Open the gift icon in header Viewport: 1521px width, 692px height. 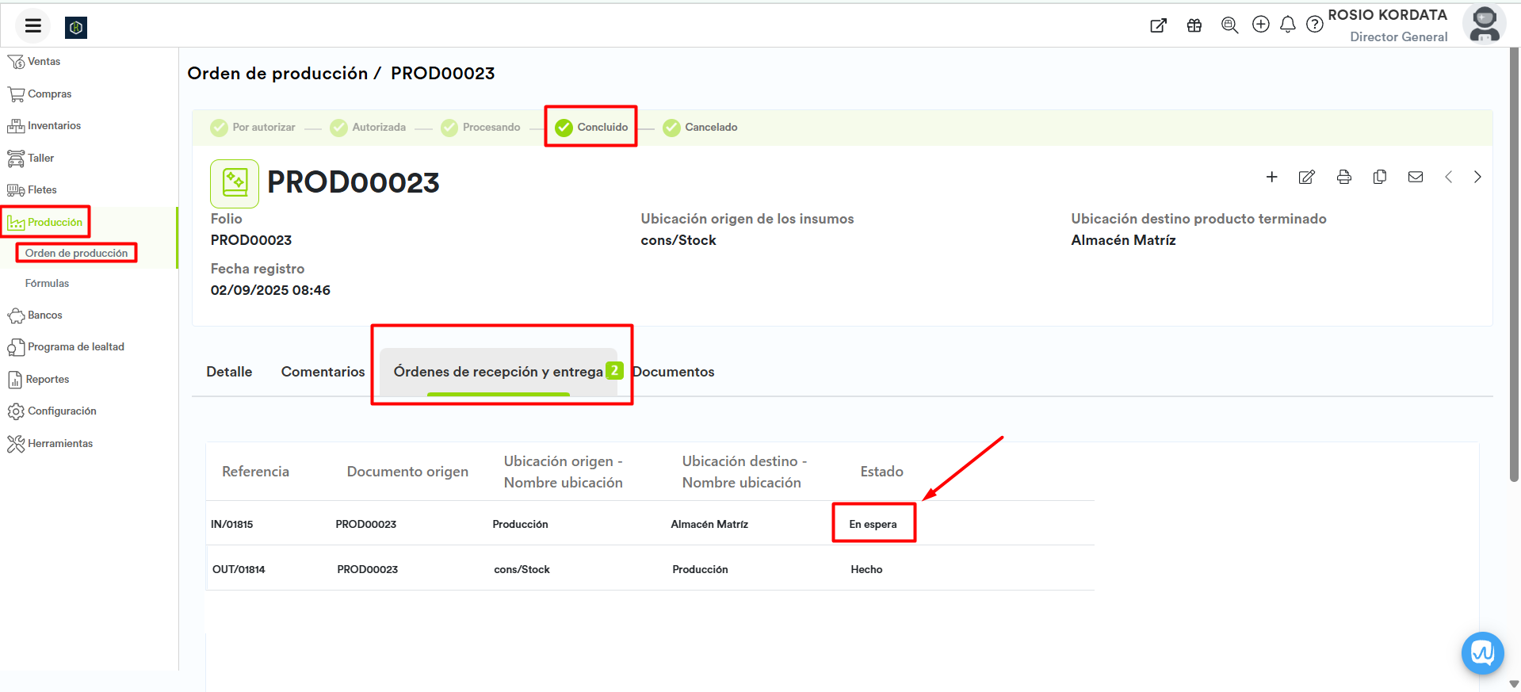(x=1194, y=25)
